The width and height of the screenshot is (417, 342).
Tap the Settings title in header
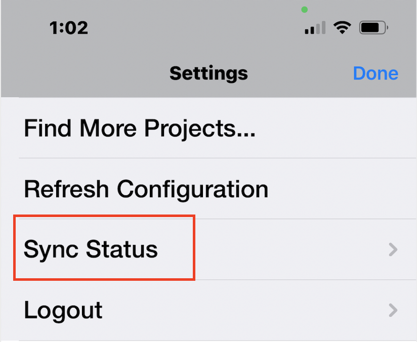point(209,73)
